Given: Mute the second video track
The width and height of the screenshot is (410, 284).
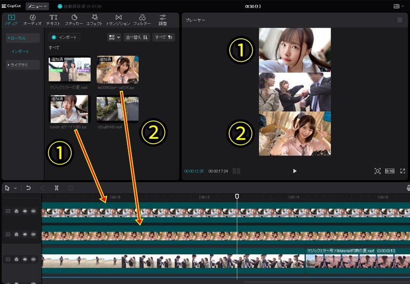Looking at the screenshot, I should point(33,234).
